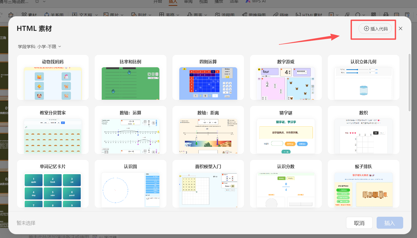Click the star icon beside document title
Image resolution: width=417 pixels, height=238 pixels.
tap(37, 2)
